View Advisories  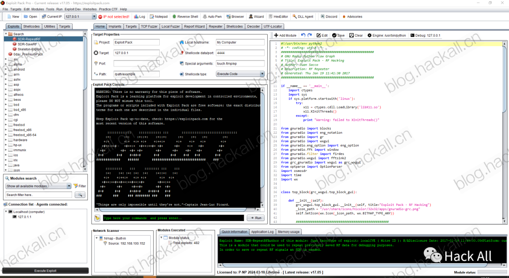tap(352, 16)
